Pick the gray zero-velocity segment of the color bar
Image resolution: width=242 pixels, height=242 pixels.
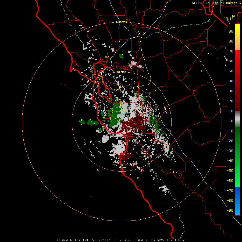click(x=237, y=120)
